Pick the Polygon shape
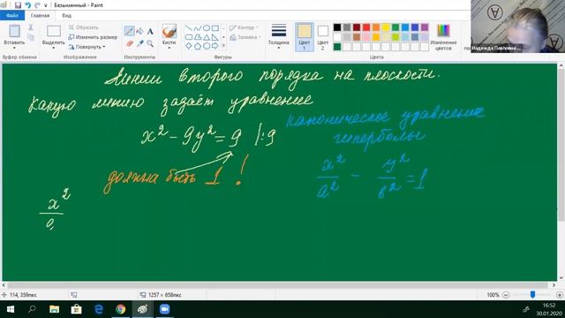 (x=198, y=37)
